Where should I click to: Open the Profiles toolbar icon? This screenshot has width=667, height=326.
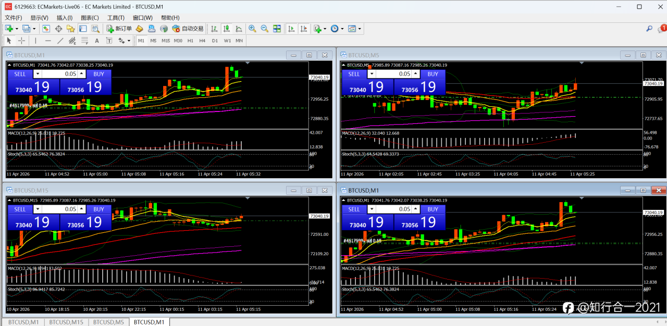tap(26, 29)
